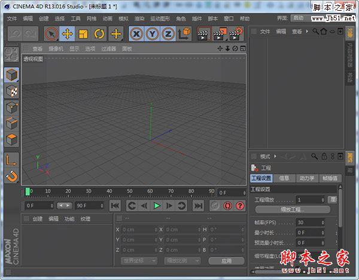The image size is (359, 280).
Task: Click the green timeline playhead at frame 0
Action: (28, 192)
